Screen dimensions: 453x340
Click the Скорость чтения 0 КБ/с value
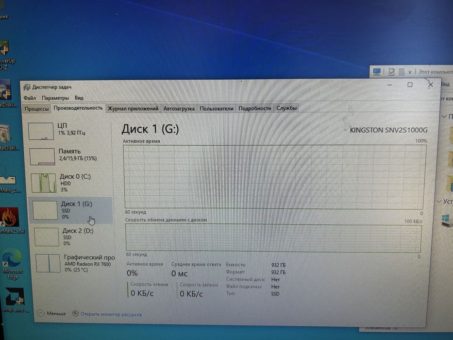pyautogui.click(x=142, y=293)
